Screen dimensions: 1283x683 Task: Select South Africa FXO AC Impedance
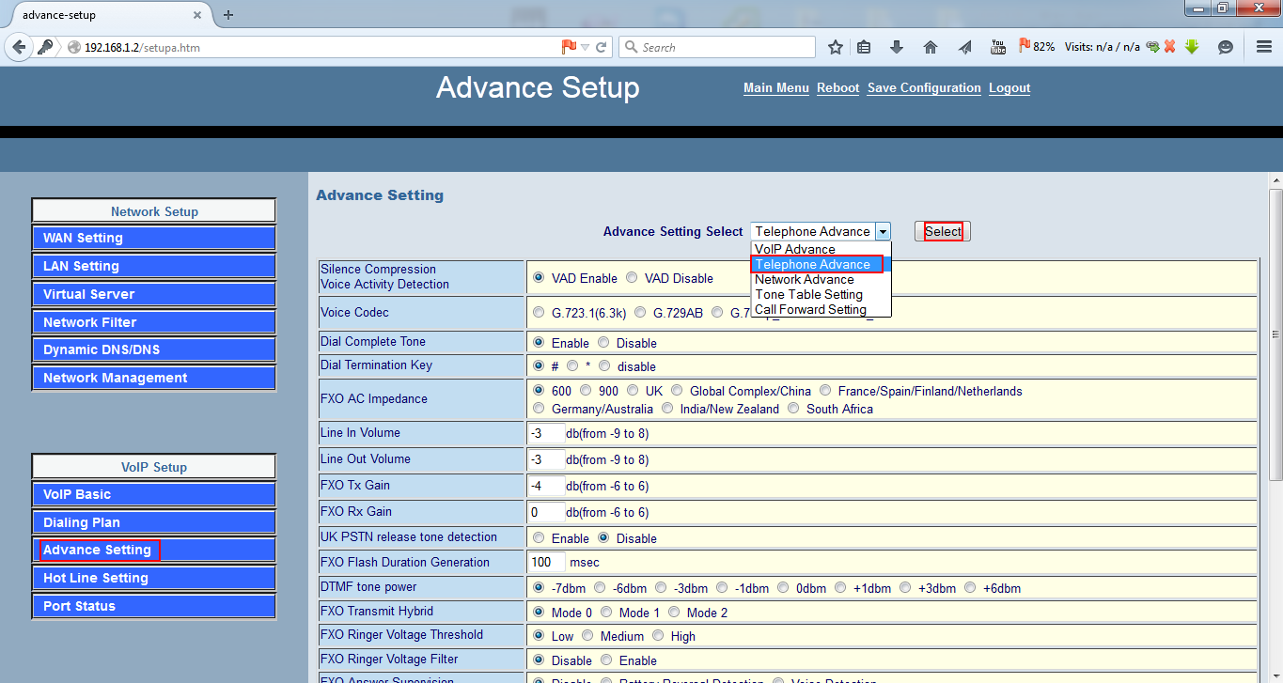pos(793,408)
